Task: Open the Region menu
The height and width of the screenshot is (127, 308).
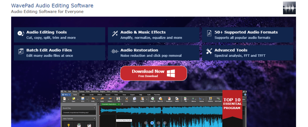Action: click(103, 91)
